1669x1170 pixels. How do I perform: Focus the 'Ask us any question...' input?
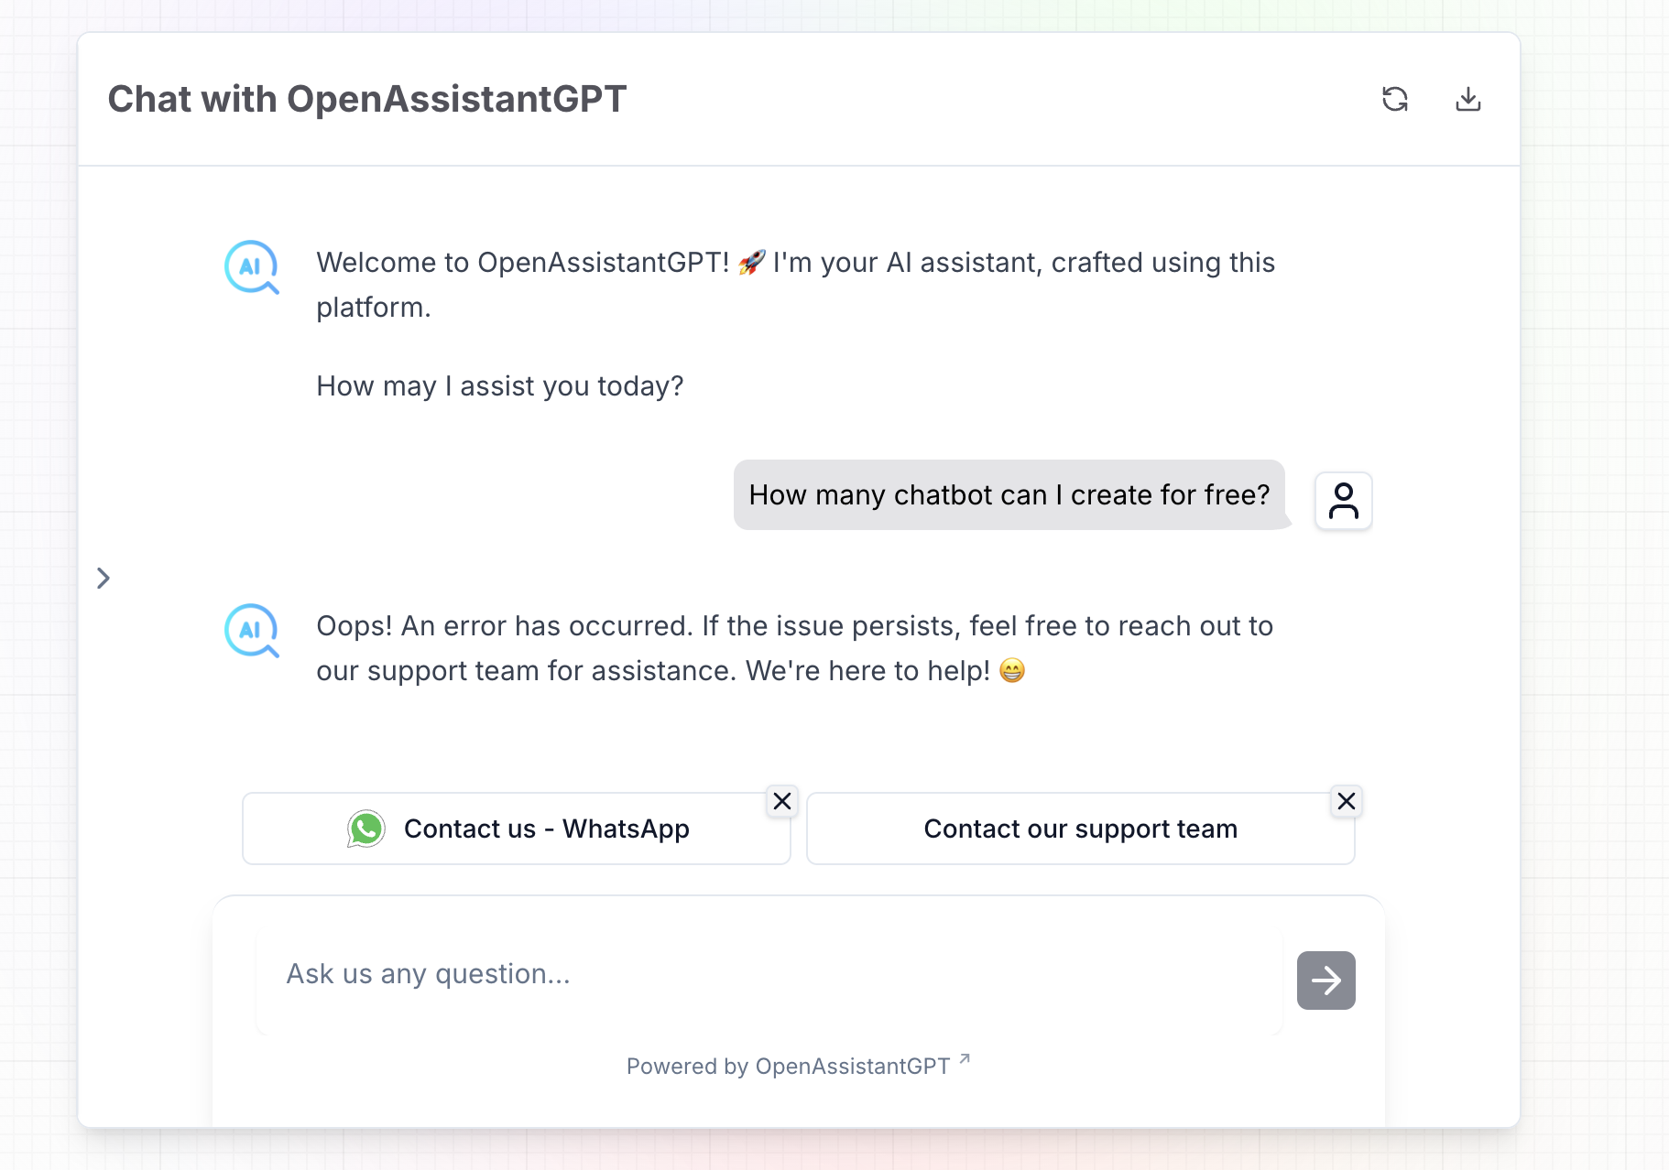(x=769, y=975)
